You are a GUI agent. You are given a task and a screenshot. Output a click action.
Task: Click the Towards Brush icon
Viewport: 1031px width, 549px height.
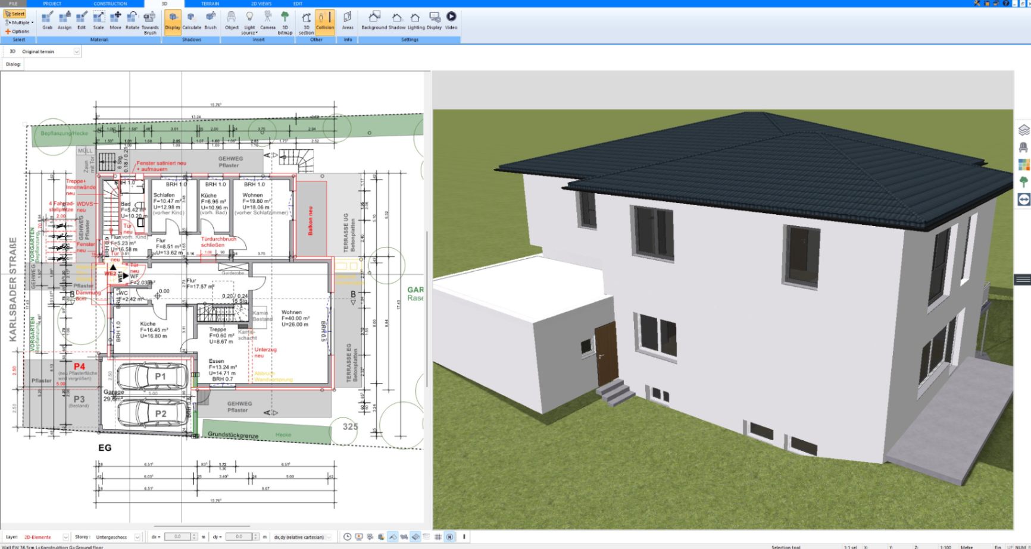coord(150,23)
